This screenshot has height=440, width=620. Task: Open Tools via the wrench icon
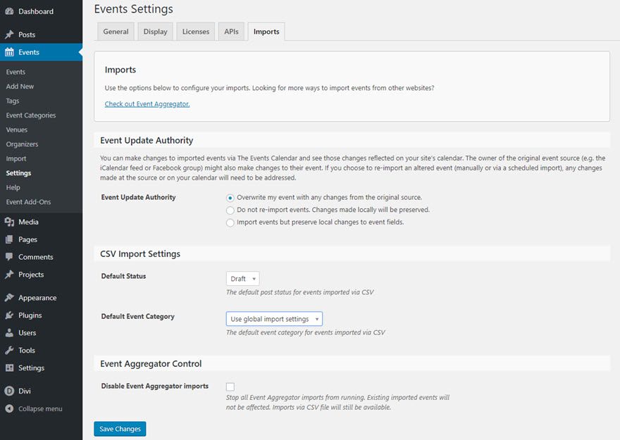10,350
